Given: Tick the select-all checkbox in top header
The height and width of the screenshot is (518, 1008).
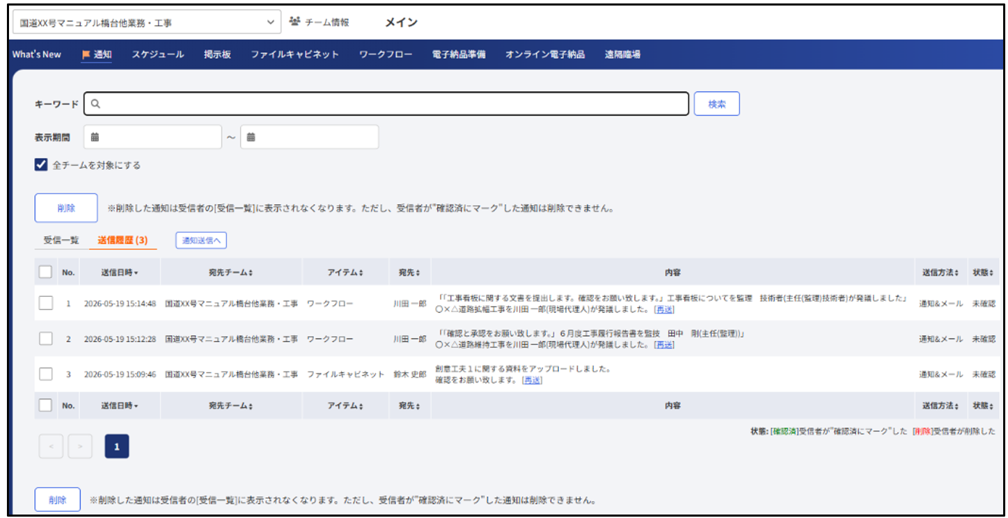Looking at the screenshot, I should [x=46, y=272].
